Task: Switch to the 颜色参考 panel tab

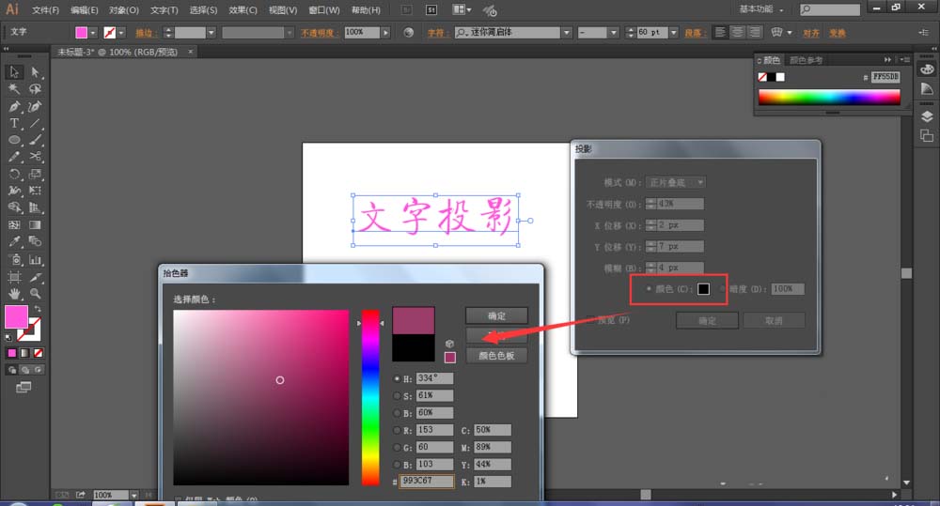Action: 806,60
